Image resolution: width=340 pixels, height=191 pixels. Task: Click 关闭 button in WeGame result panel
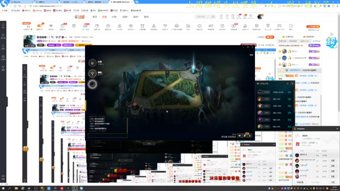click(333, 183)
